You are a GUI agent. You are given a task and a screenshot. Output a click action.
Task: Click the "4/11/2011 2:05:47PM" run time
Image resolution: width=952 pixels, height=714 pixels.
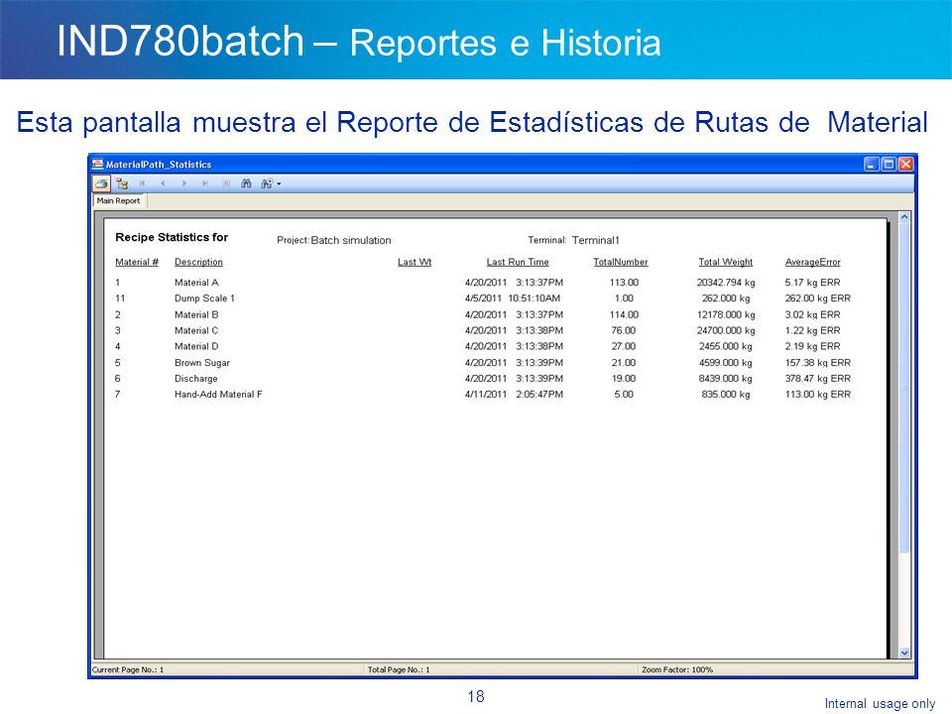515,395
